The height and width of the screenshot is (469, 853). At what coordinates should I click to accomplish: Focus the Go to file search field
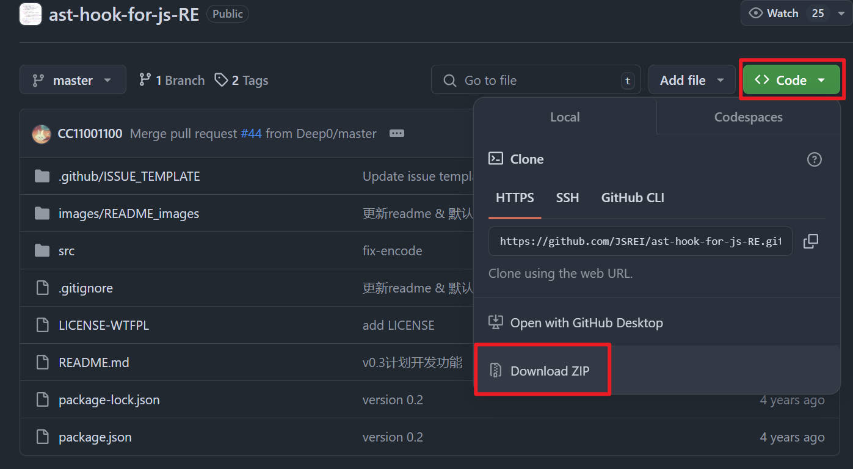535,80
